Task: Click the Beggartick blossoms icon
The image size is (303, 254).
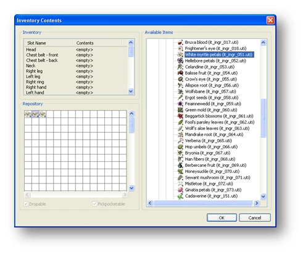Action: point(180,116)
